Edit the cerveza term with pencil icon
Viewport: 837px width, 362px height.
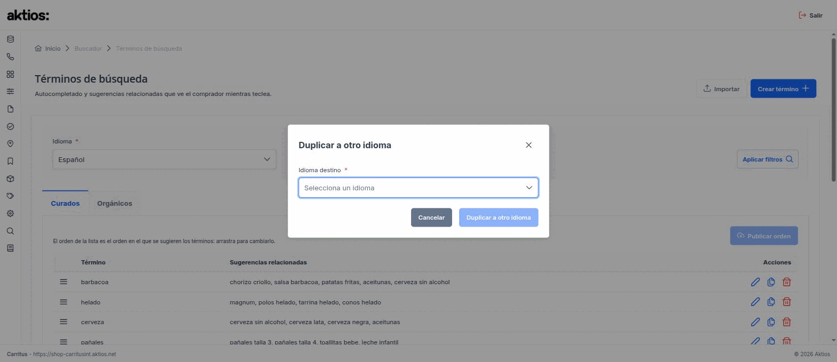pyautogui.click(x=755, y=322)
